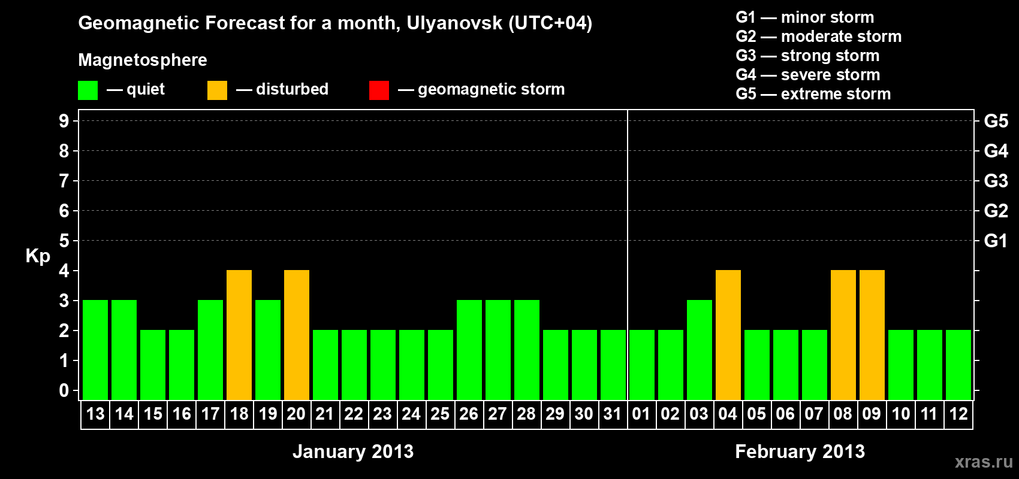Click the Kp value 0 on left axis
Screen dimensions: 1019x479
pos(64,390)
